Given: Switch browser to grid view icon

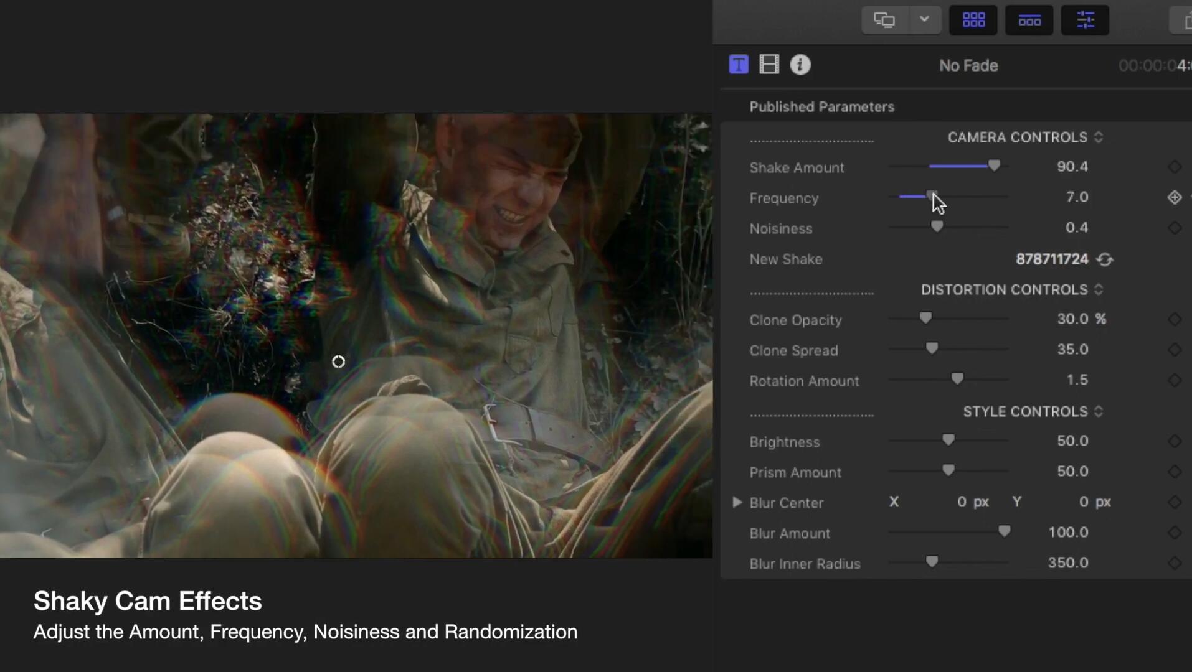Looking at the screenshot, I should click(x=973, y=19).
